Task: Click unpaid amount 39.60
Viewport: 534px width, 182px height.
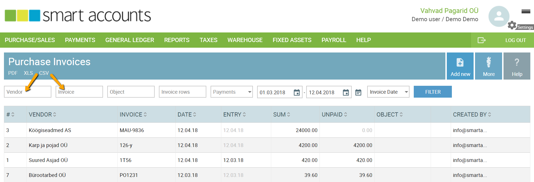Action: [x=366, y=175]
